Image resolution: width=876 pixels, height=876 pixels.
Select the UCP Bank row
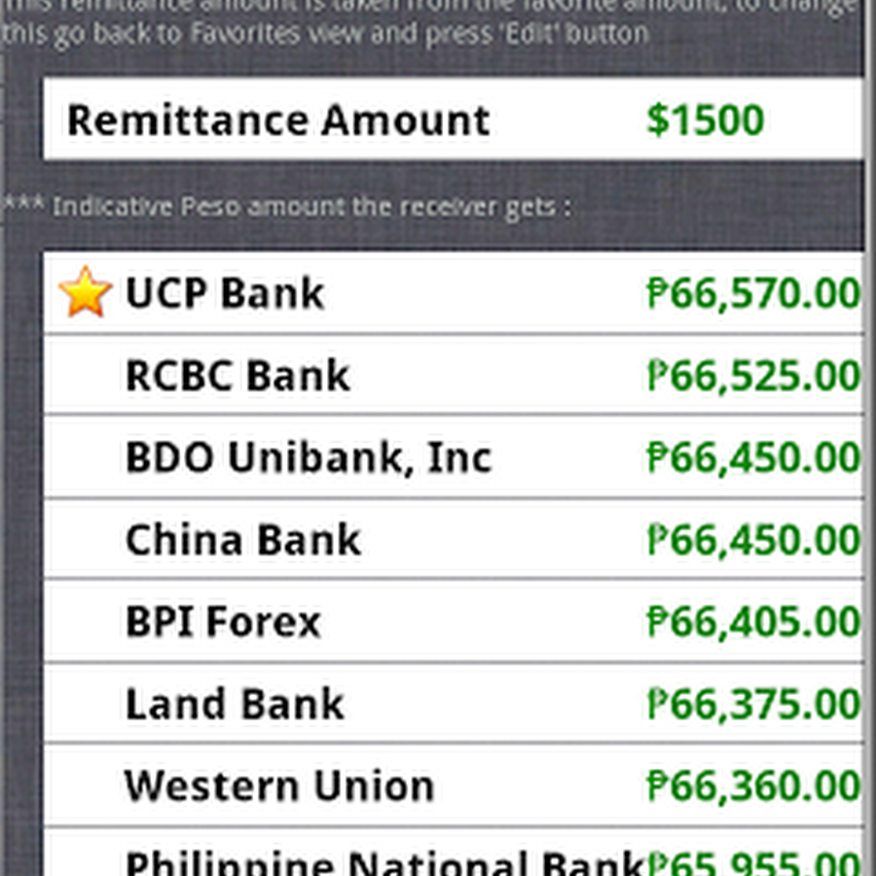[225, 294]
